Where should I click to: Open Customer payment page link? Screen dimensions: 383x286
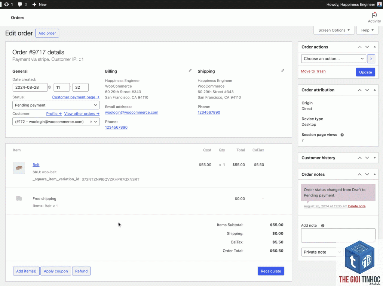point(76,97)
